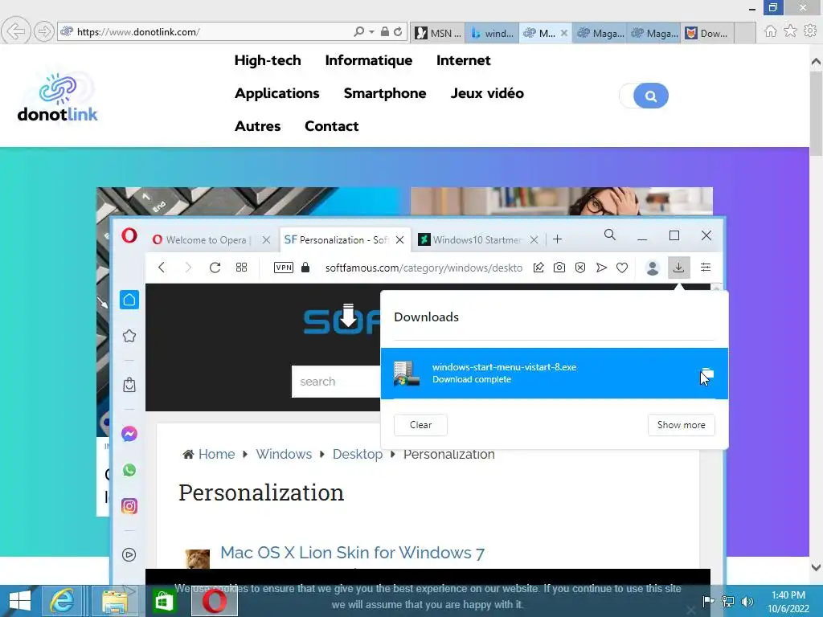Close the Welcome to Opera tab

(266, 239)
